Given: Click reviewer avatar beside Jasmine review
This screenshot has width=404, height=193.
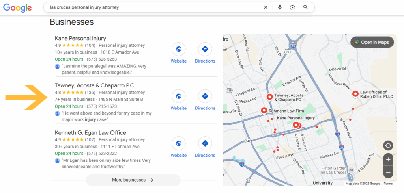Looking at the screenshot, I should click(57, 67).
